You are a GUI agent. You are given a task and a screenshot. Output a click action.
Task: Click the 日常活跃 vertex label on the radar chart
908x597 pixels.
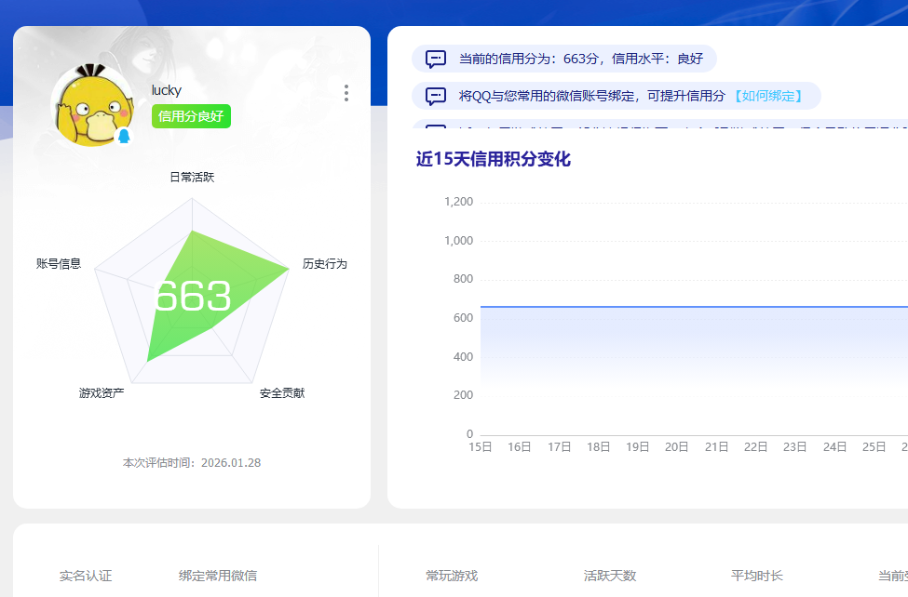click(x=190, y=176)
